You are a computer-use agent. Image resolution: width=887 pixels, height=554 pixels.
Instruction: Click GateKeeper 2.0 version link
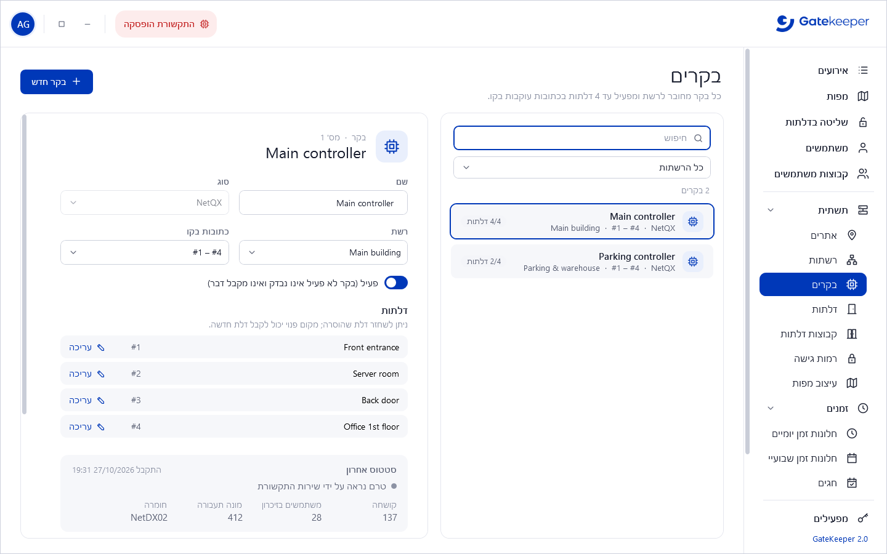(840, 539)
